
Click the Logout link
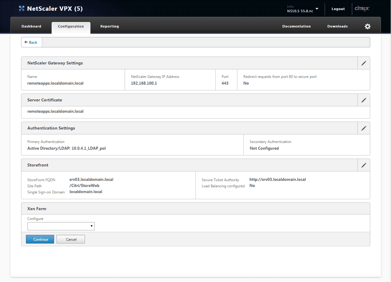point(338,9)
